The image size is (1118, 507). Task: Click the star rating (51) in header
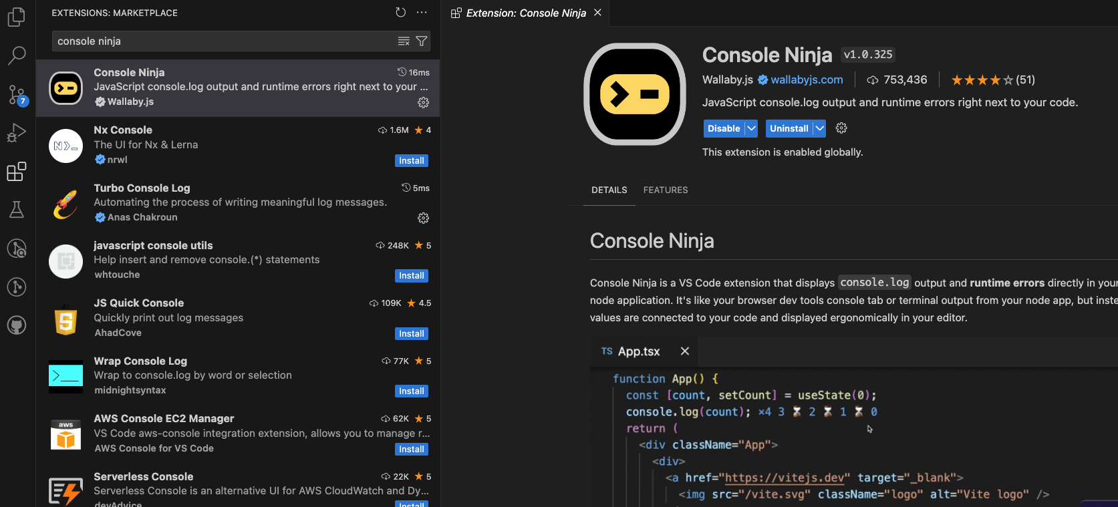(x=993, y=80)
